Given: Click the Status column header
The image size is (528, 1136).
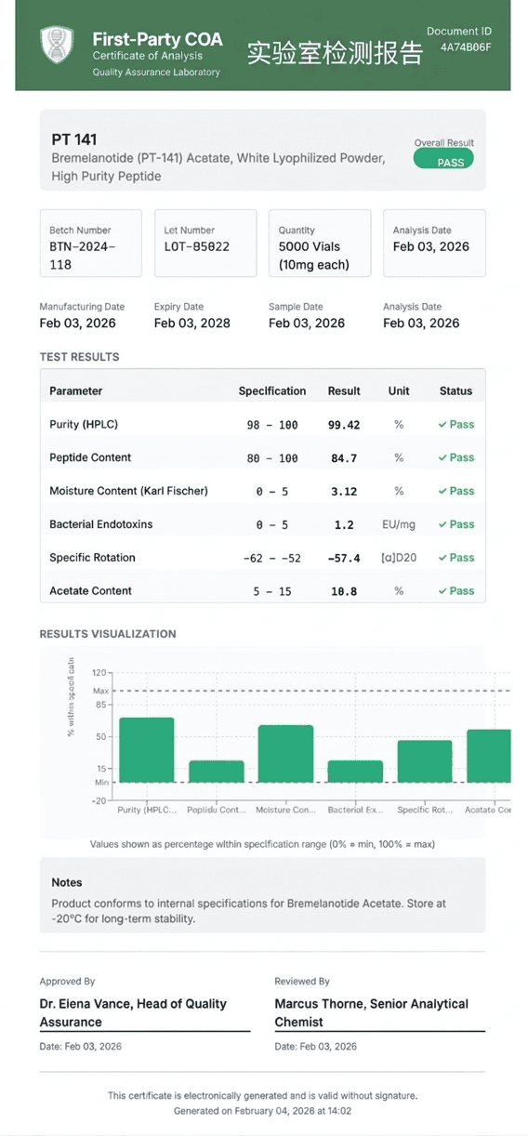Looking at the screenshot, I should point(455,391).
